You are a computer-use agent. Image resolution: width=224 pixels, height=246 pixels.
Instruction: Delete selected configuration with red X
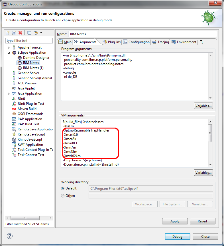tap(20, 33)
